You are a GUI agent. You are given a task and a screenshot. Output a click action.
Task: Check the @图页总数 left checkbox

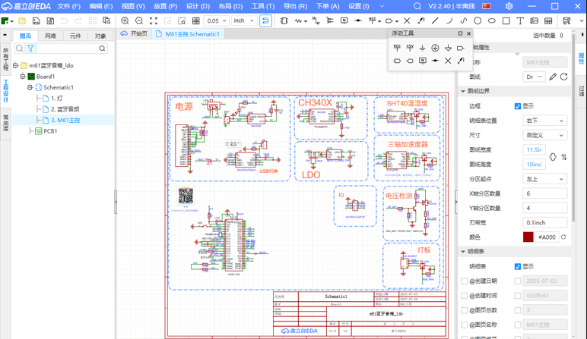[x=465, y=310]
